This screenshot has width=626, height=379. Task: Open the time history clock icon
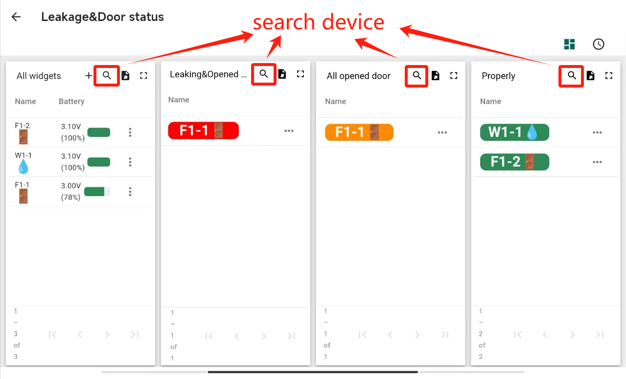click(598, 44)
